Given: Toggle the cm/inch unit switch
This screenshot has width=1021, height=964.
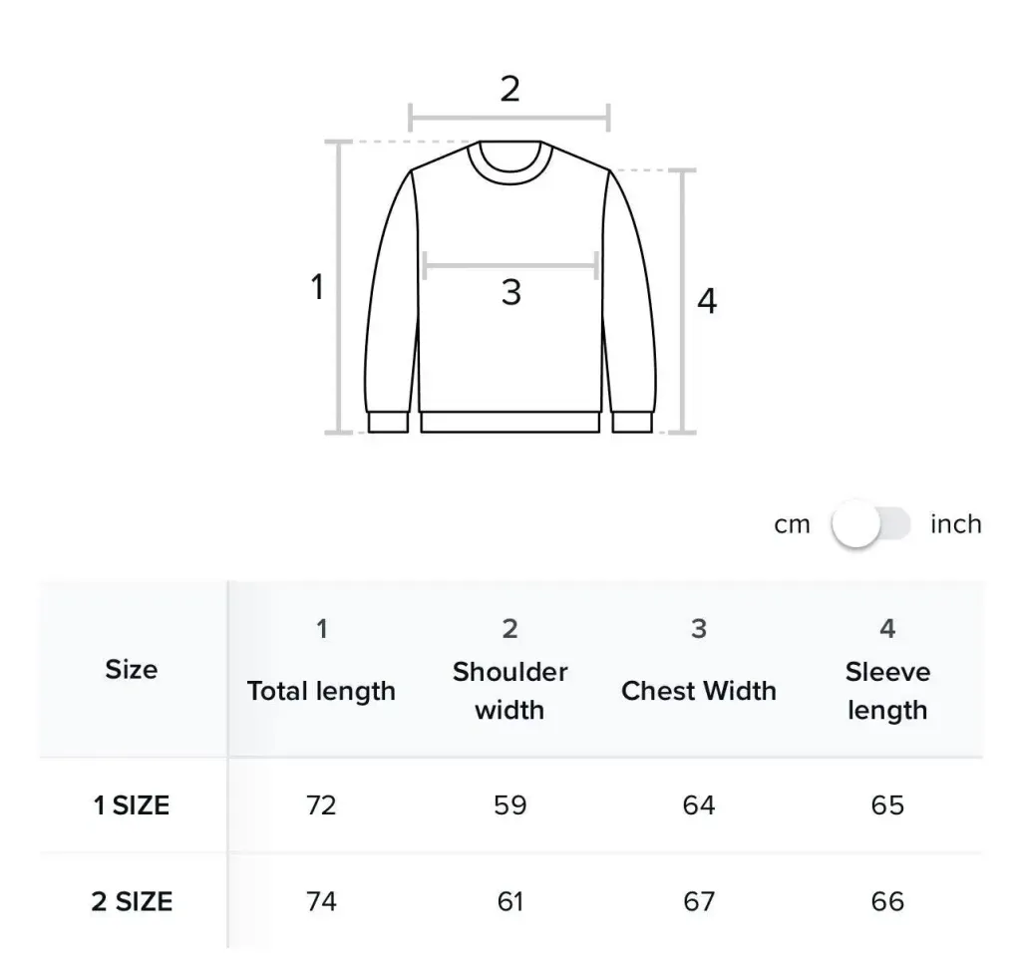Looking at the screenshot, I should (x=870, y=525).
